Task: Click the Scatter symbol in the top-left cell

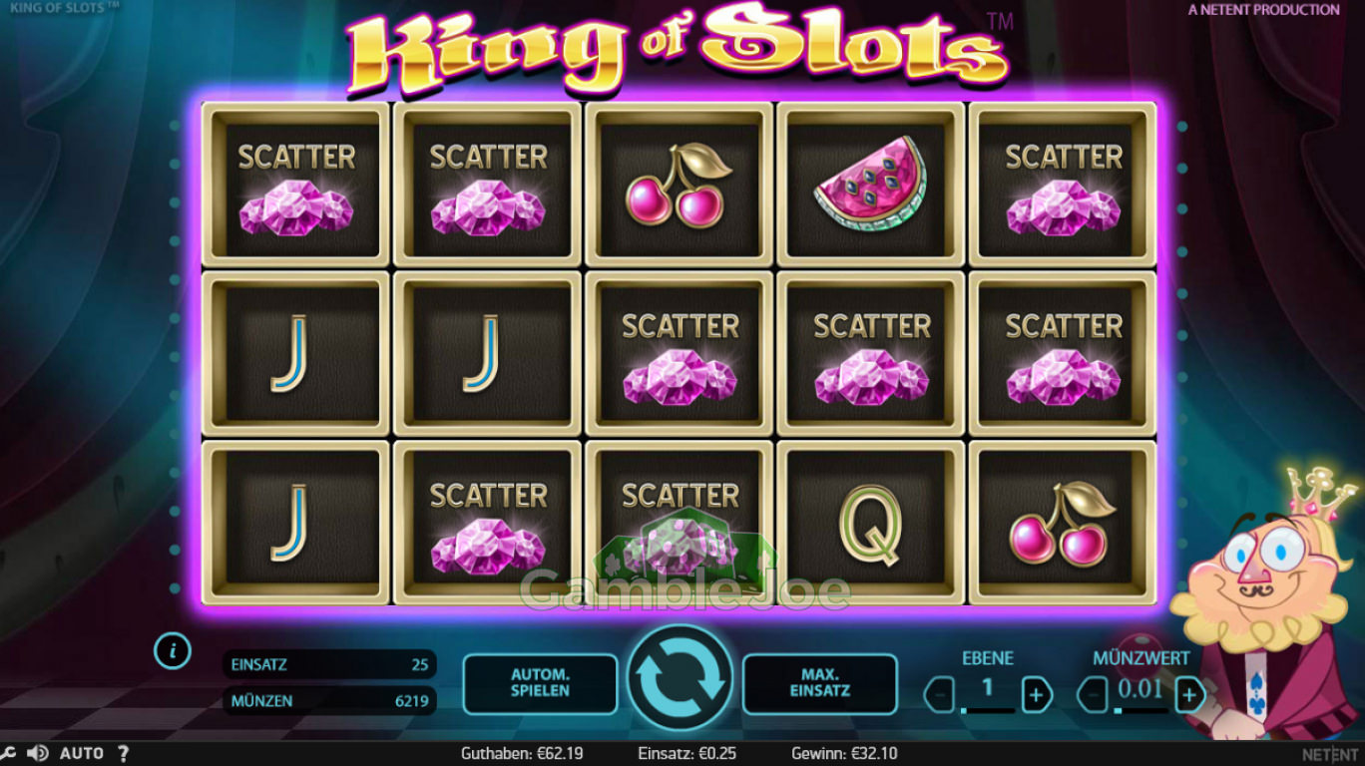Action: 296,185
